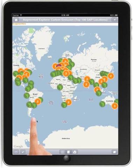Tap the orange cluster '3' in Australia
Viewport: 133px width, 168px height.
pos(115,106)
